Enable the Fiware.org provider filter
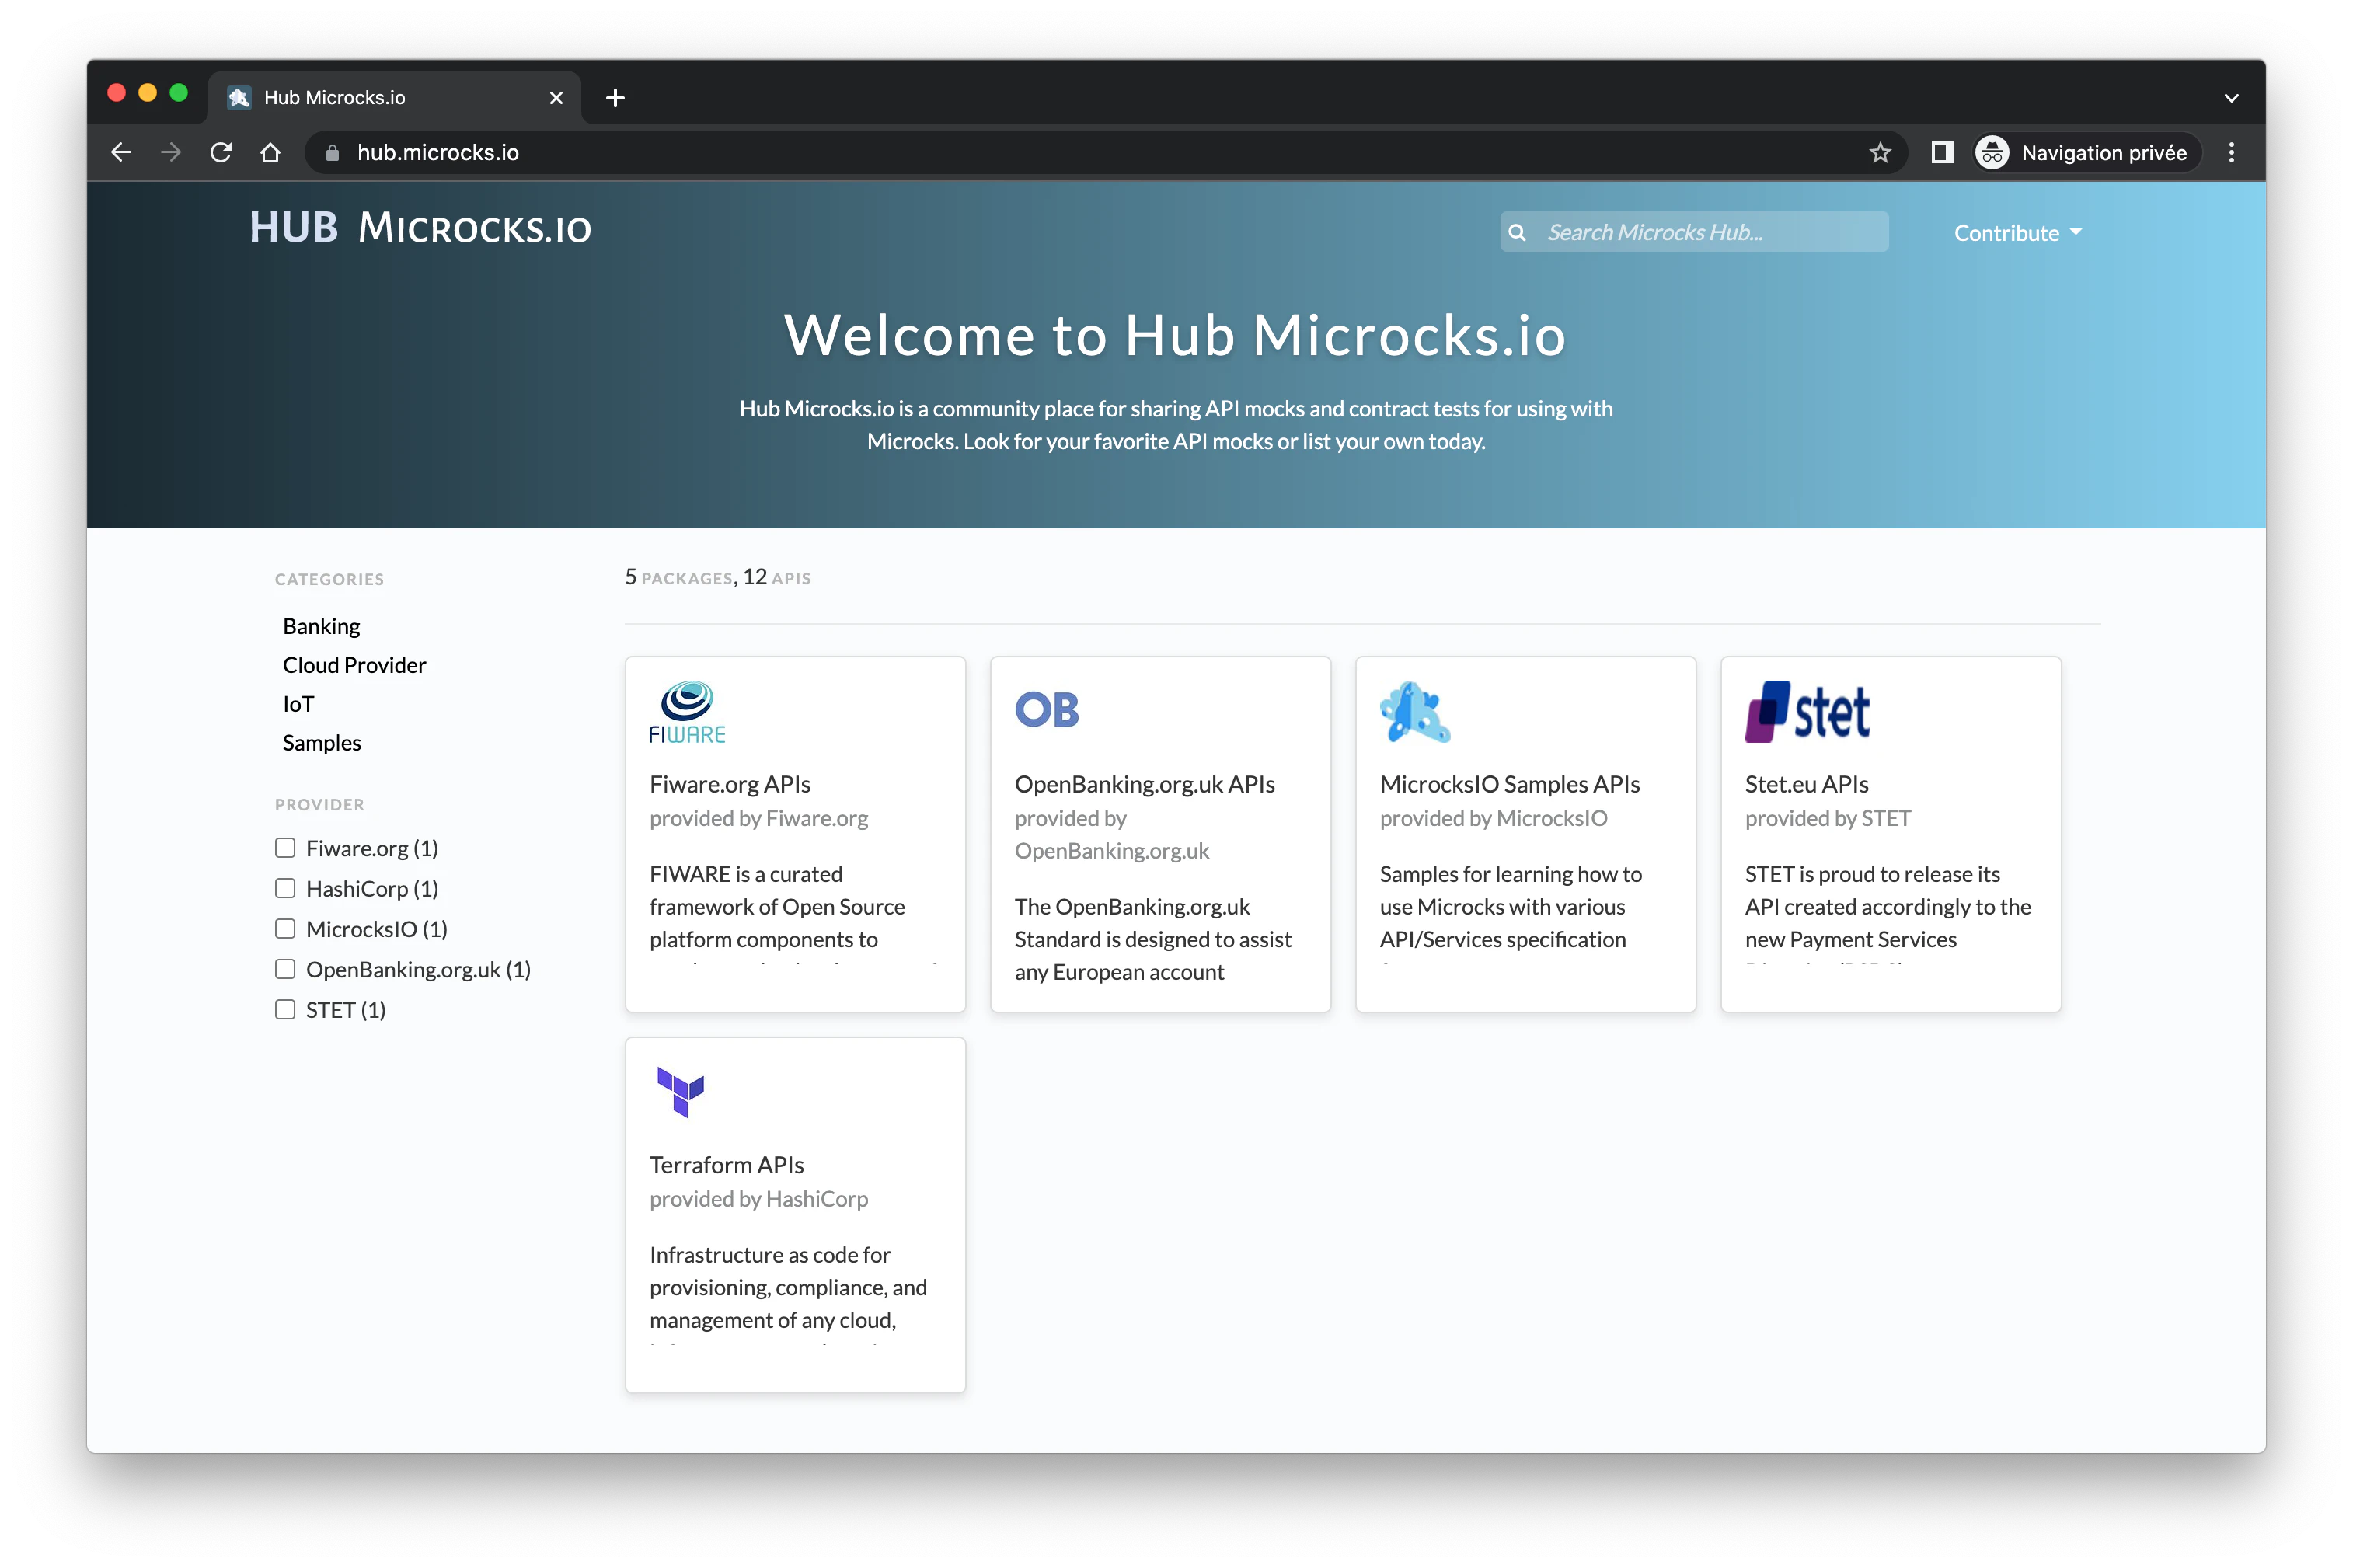This screenshot has height=1568, width=2353. (x=285, y=848)
